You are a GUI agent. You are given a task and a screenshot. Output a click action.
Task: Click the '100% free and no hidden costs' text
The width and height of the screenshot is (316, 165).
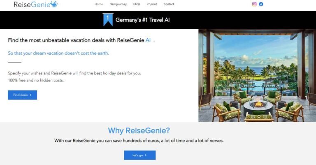36,80
